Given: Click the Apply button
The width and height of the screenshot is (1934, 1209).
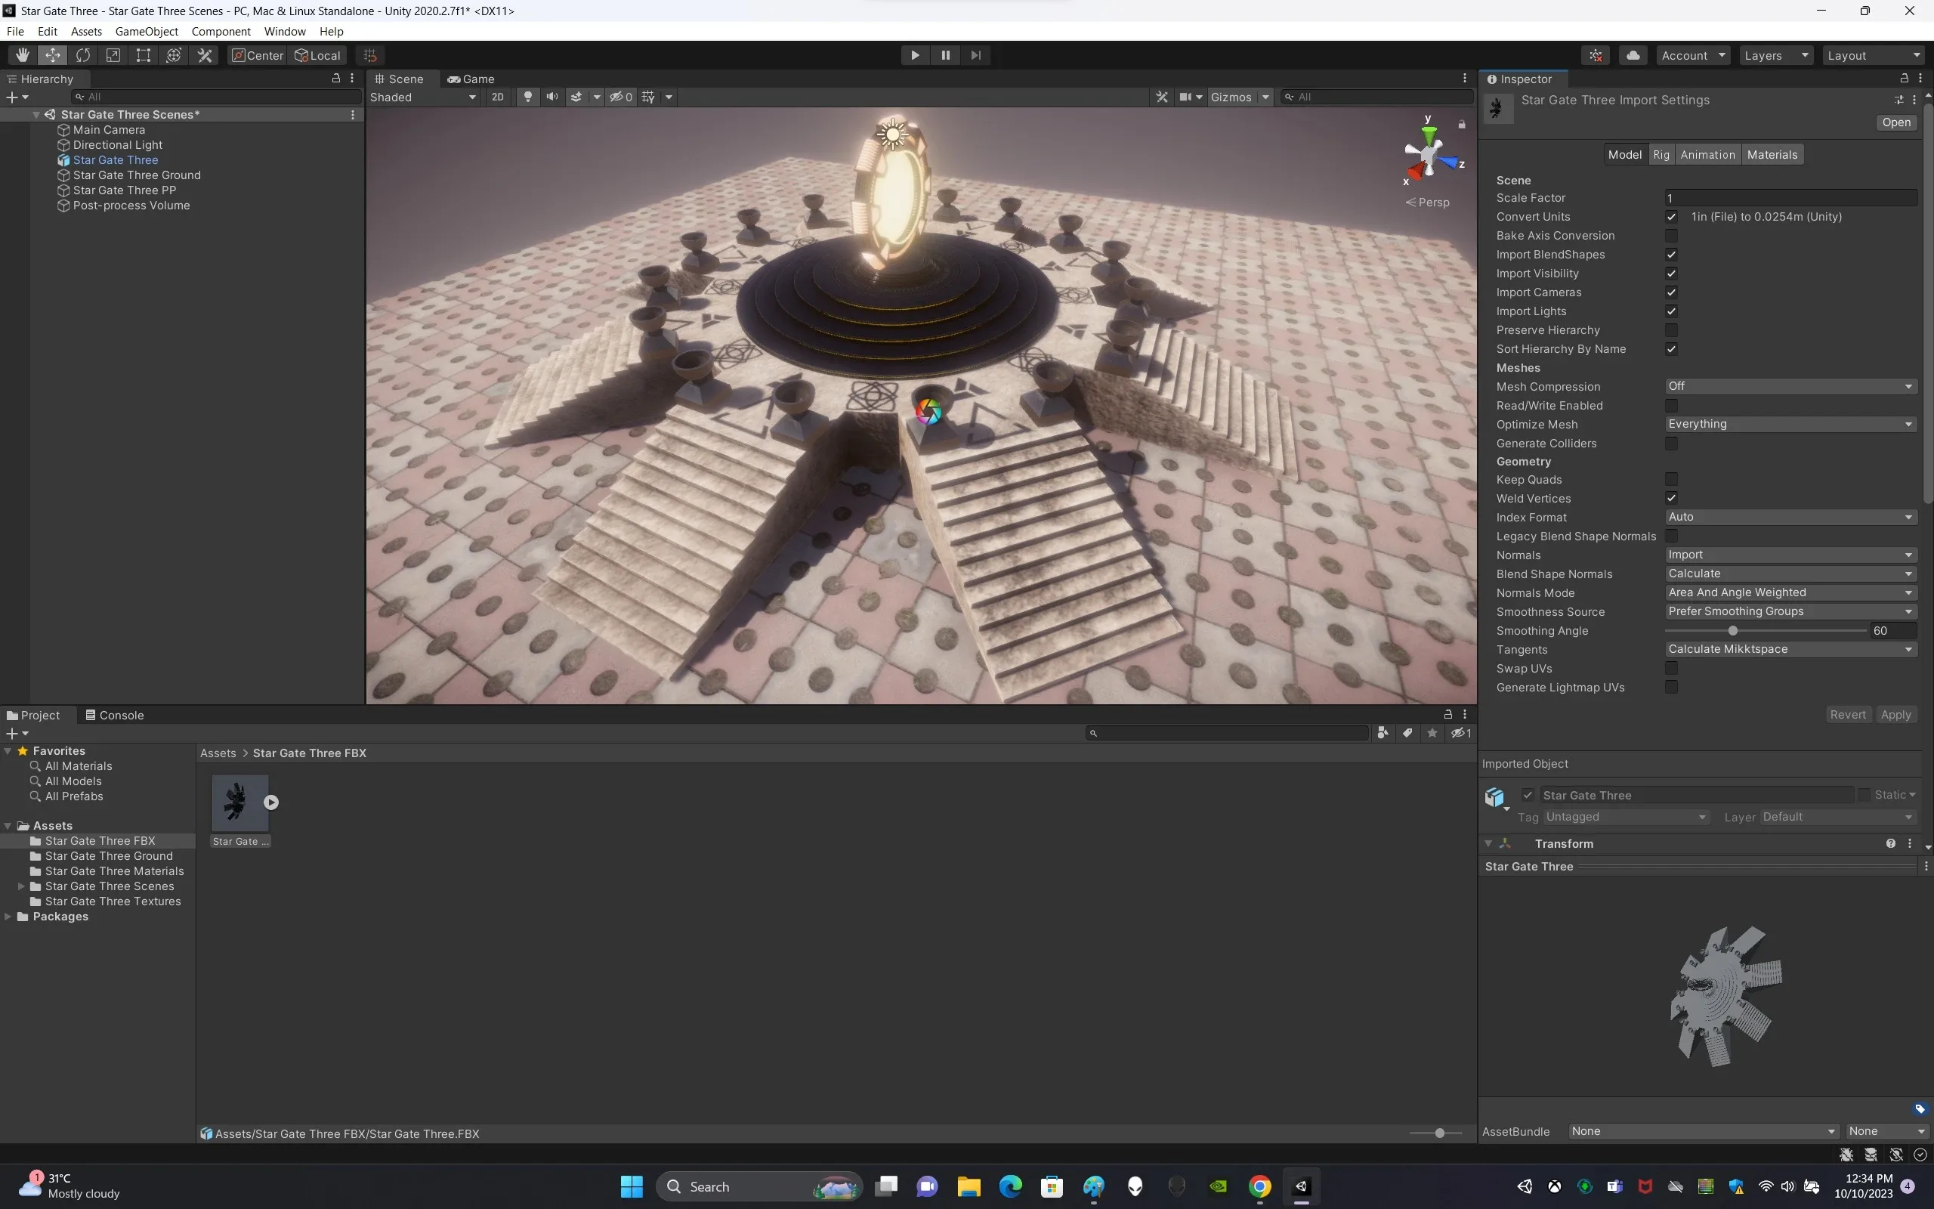Looking at the screenshot, I should [x=1895, y=715].
